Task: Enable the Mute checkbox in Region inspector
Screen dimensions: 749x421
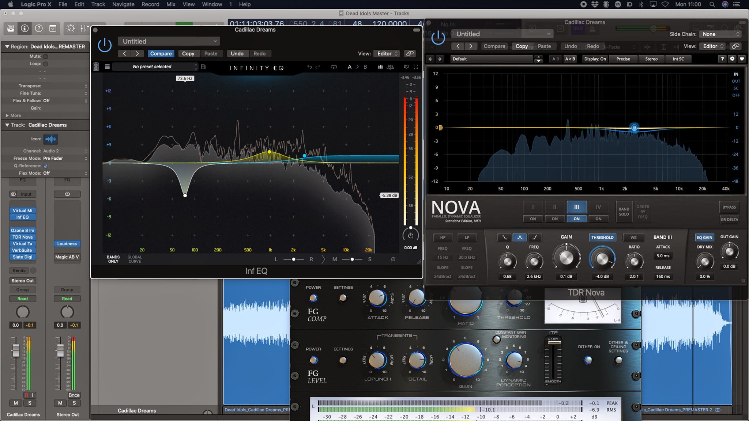Action: pos(46,56)
